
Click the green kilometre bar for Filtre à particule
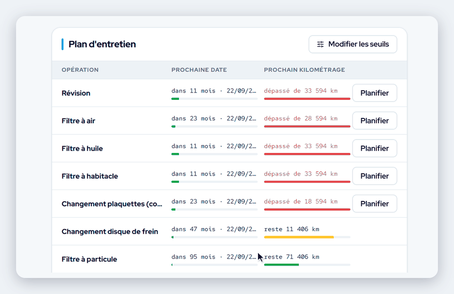click(x=282, y=265)
